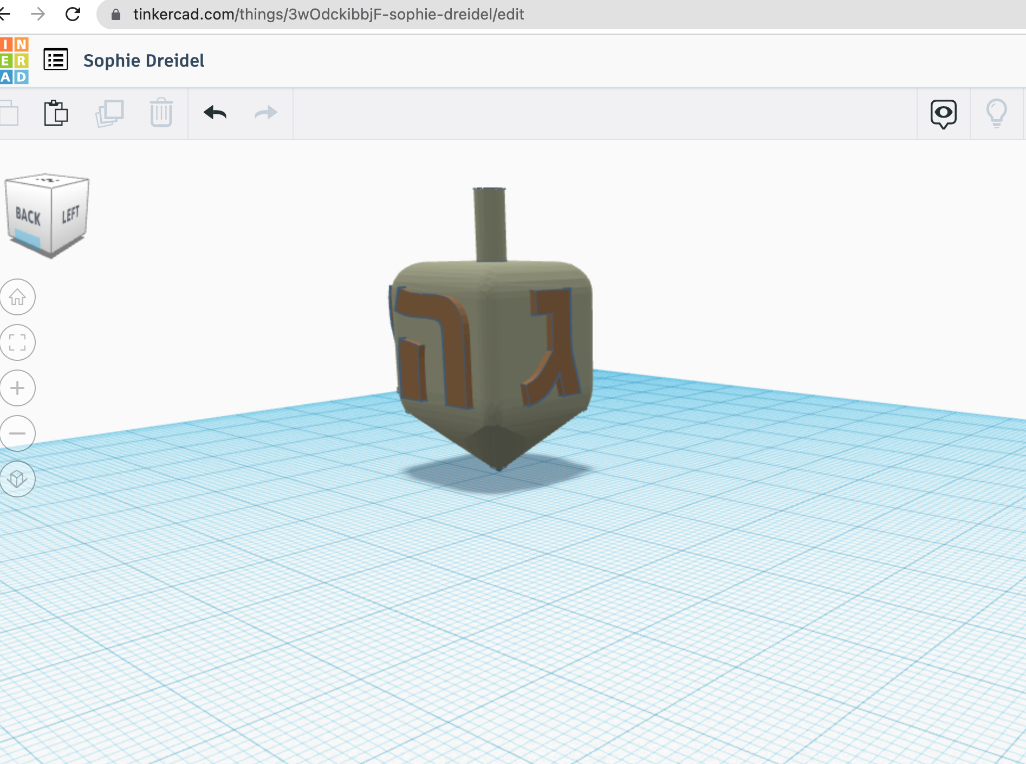Toggle the light bulb show-all icon
Screen dimensions: 1026x764
point(996,113)
